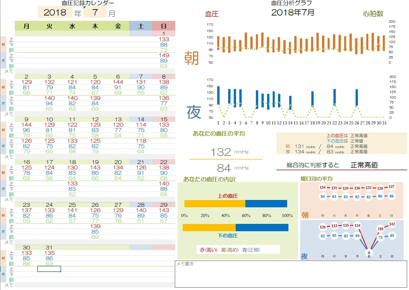The height and width of the screenshot is (290, 409).
Task: Click the average value 84 mmHg
Action: [x=232, y=168]
